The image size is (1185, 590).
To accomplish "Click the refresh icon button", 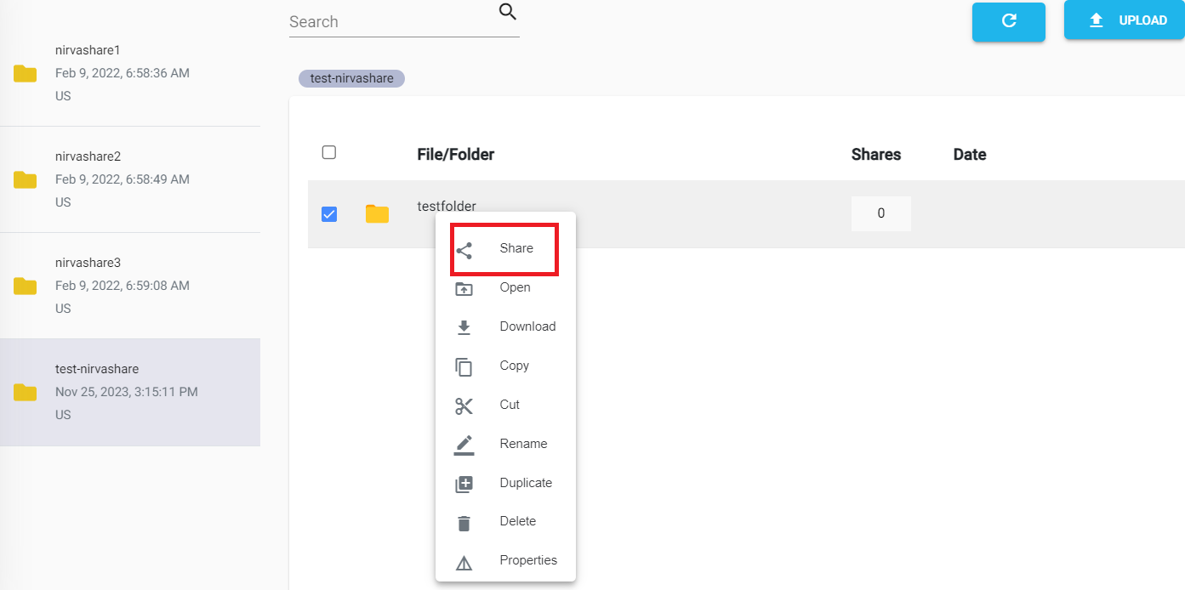I will point(1008,22).
